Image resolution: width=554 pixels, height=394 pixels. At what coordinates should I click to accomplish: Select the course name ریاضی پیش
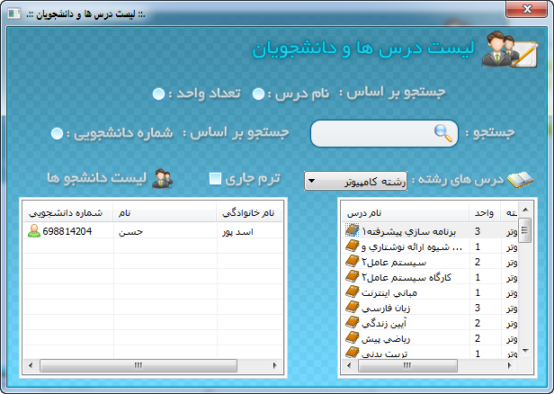(386, 339)
